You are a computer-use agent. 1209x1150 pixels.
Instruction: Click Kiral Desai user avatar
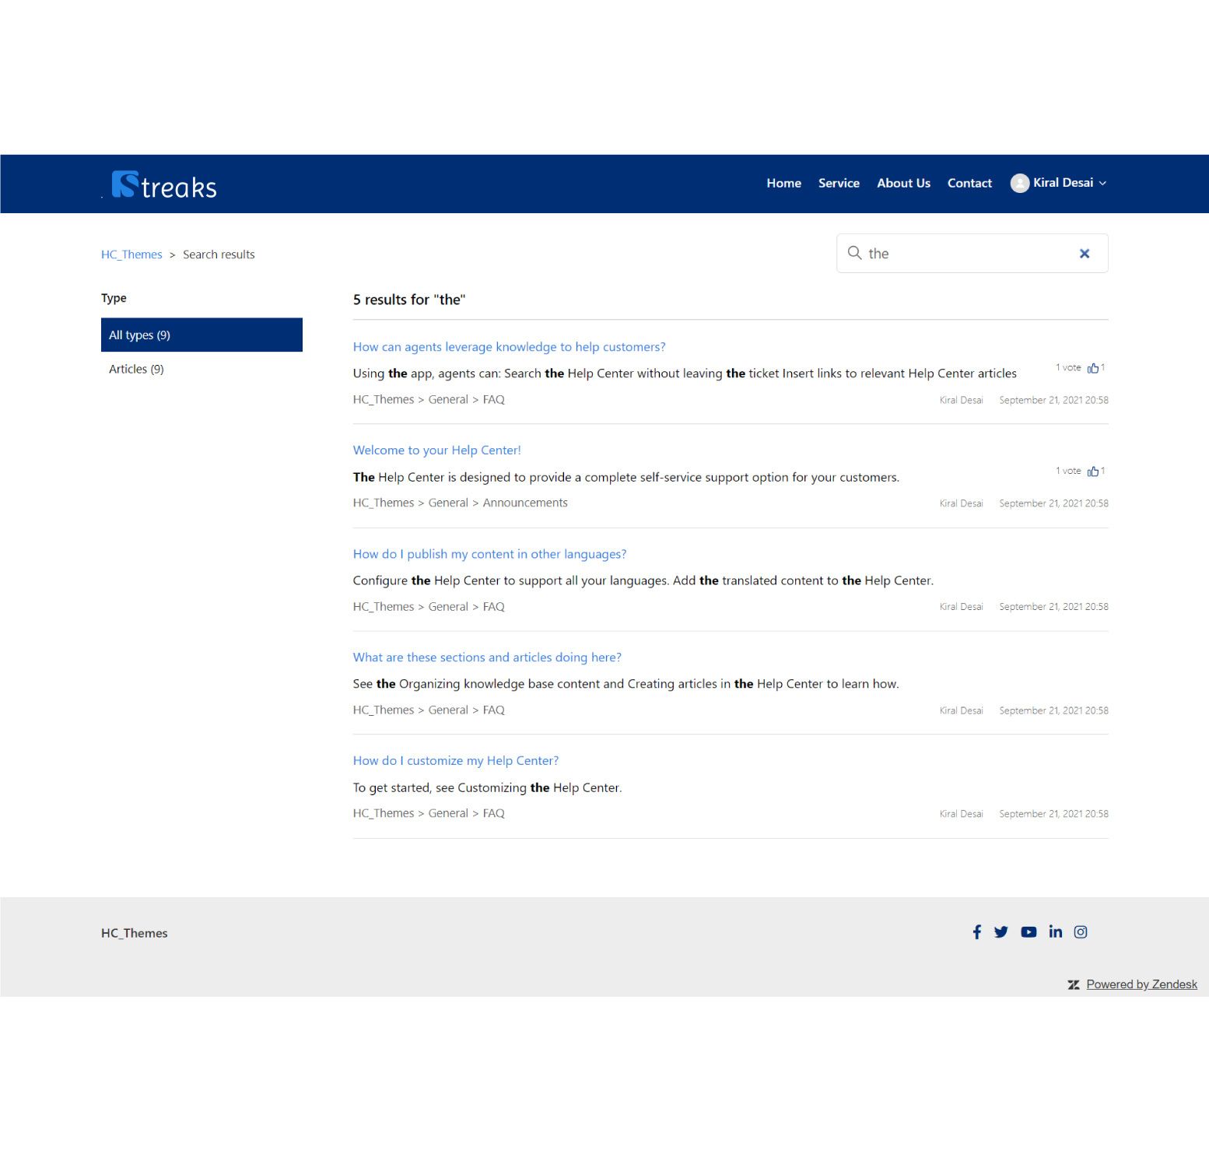pyautogui.click(x=1019, y=183)
